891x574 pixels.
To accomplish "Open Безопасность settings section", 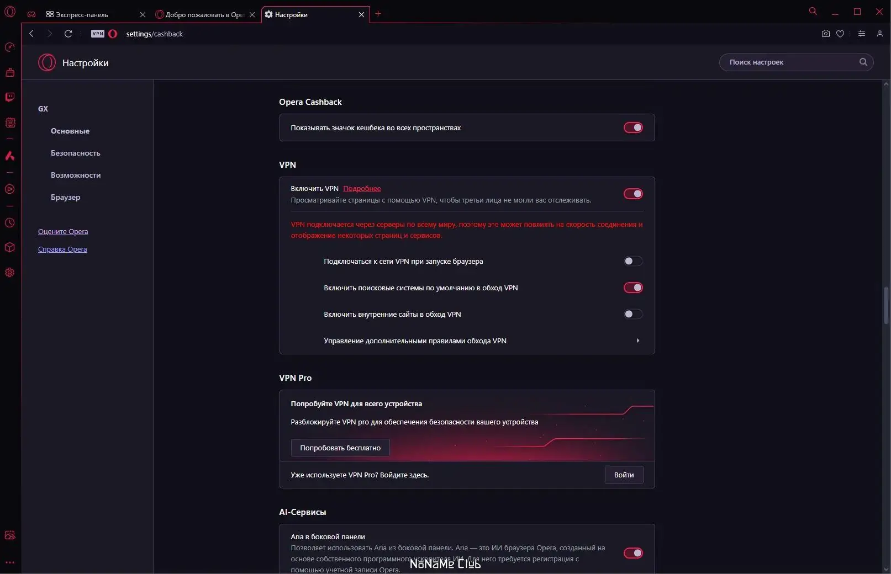I will [76, 153].
